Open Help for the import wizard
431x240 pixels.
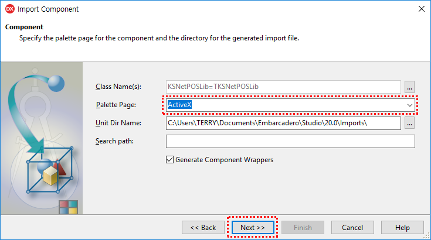coord(402,227)
